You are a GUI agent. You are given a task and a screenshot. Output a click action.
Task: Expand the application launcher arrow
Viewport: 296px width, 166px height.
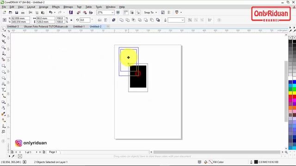[181, 12]
